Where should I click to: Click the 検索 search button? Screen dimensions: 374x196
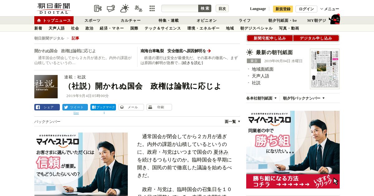pyautogui.click(x=205, y=8)
